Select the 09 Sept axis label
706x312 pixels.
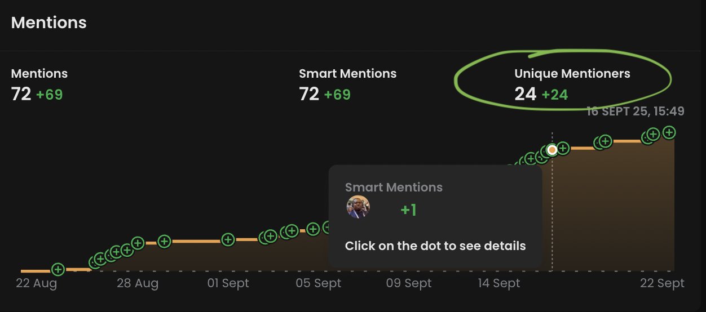[x=409, y=283]
